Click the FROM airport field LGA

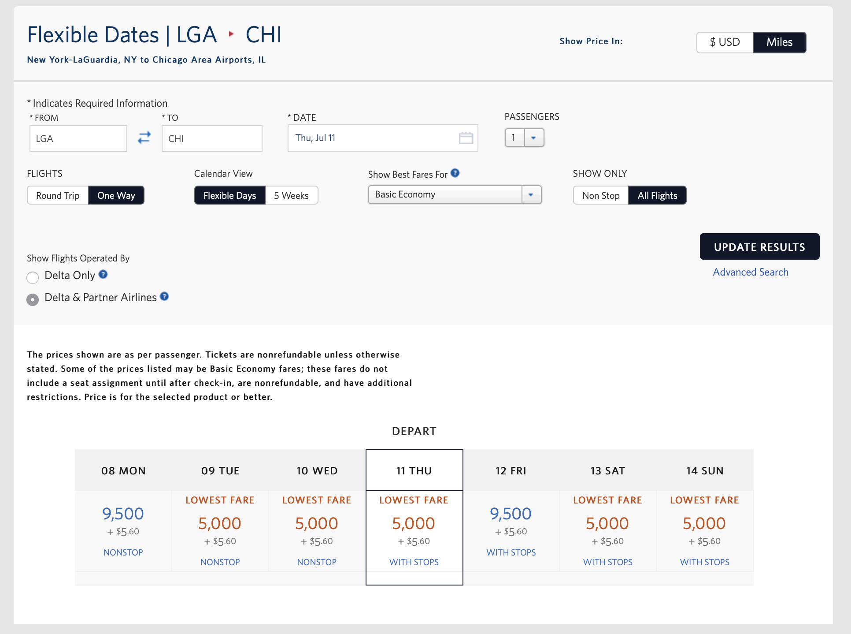(x=78, y=138)
